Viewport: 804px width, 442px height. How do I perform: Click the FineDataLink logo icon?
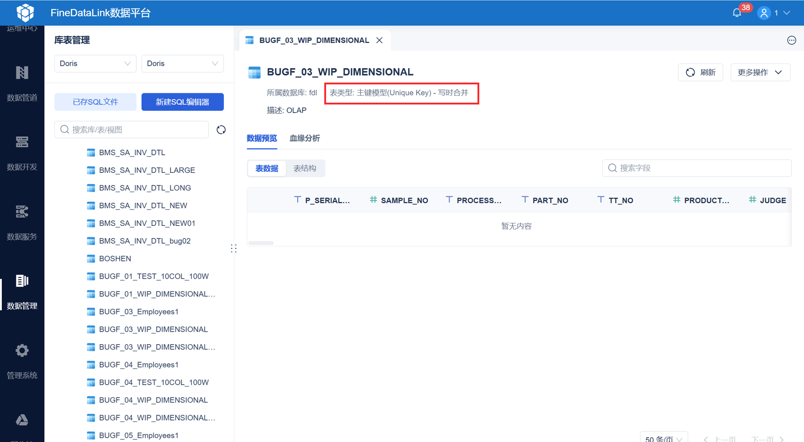click(x=25, y=13)
